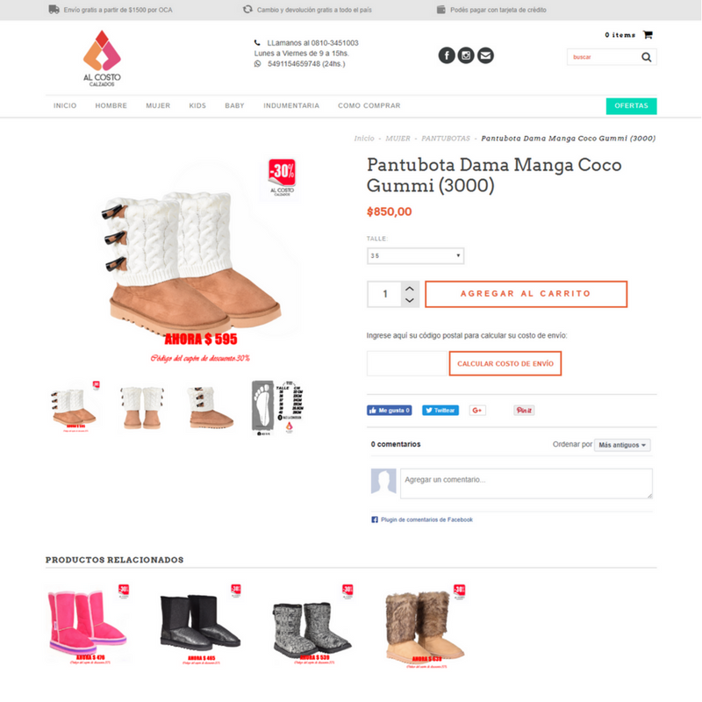Click the search magnifier icon
The width and height of the screenshot is (702, 702).
click(x=646, y=57)
